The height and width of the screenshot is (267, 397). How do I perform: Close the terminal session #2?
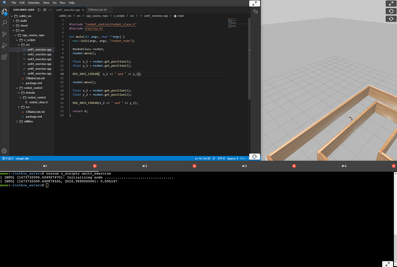pyautogui.click(x=194, y=165)
